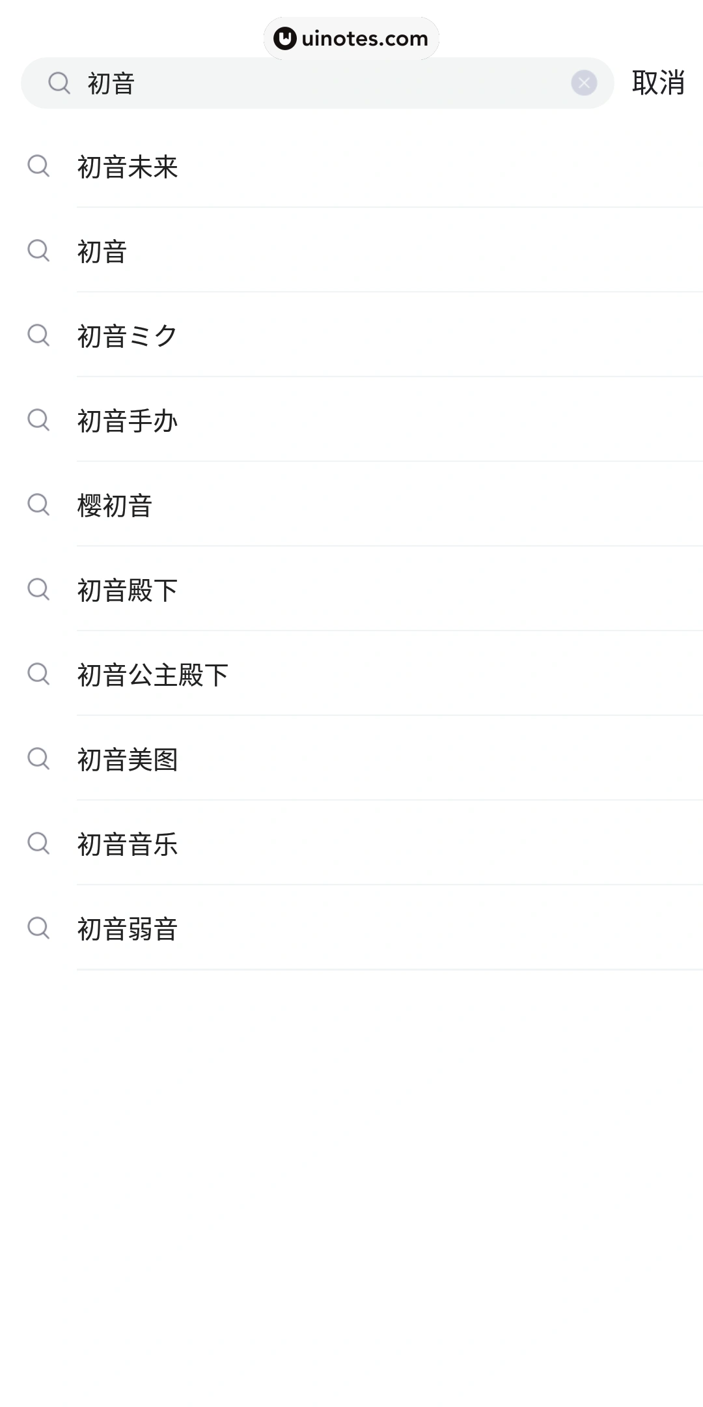
Task: Tap search icon beside 初音美图 suggestion
Action: 38,759
